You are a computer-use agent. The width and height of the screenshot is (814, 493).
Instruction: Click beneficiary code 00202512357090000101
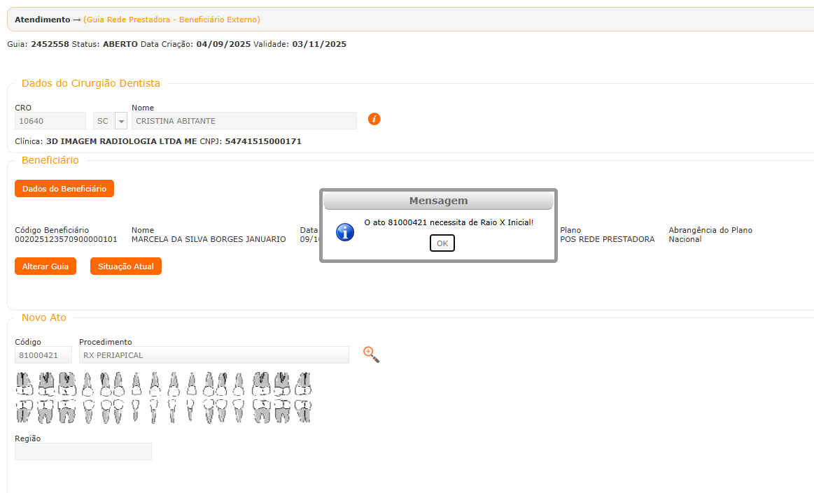(x=66, y=239)
